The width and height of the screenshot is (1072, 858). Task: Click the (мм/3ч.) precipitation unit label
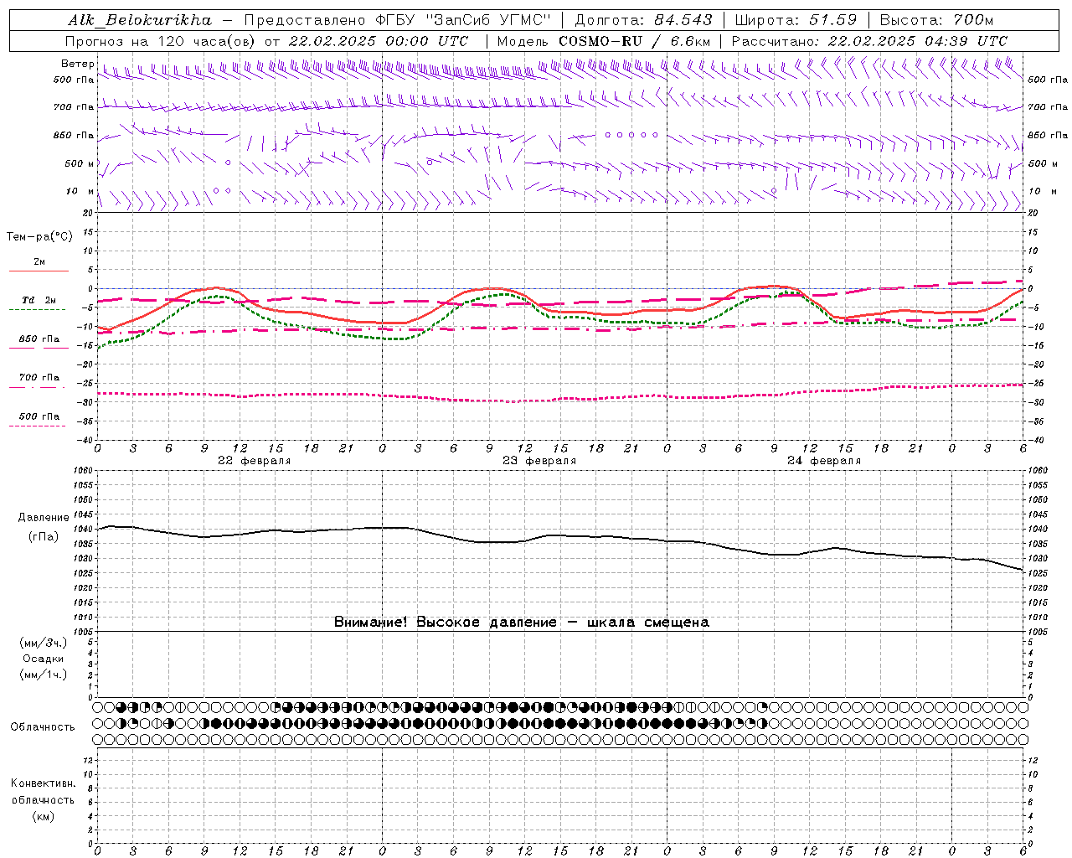click(44, 643)
